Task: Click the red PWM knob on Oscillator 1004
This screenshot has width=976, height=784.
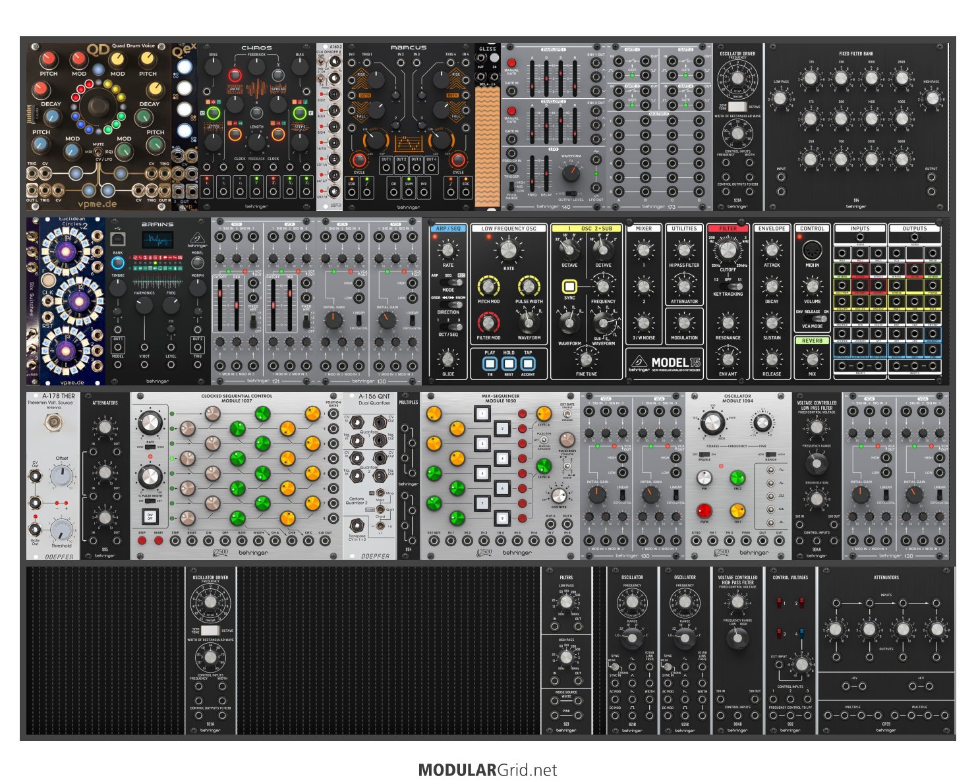Action: coord(704,511)
